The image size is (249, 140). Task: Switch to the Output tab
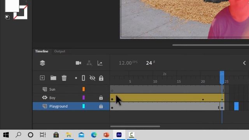pyautogui.click(x=60, y=51)
